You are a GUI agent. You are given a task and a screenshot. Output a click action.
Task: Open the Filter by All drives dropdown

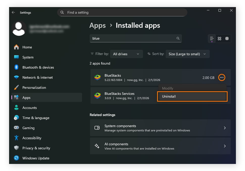tap(126, 54)
